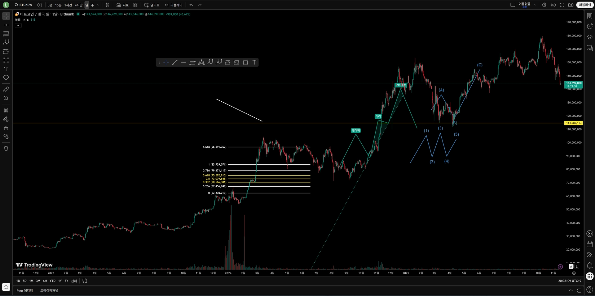Image resolution: width=595 pixels, height=296 pixels.
Task: Open chart settings gear icon
Action: pos(553,5)
